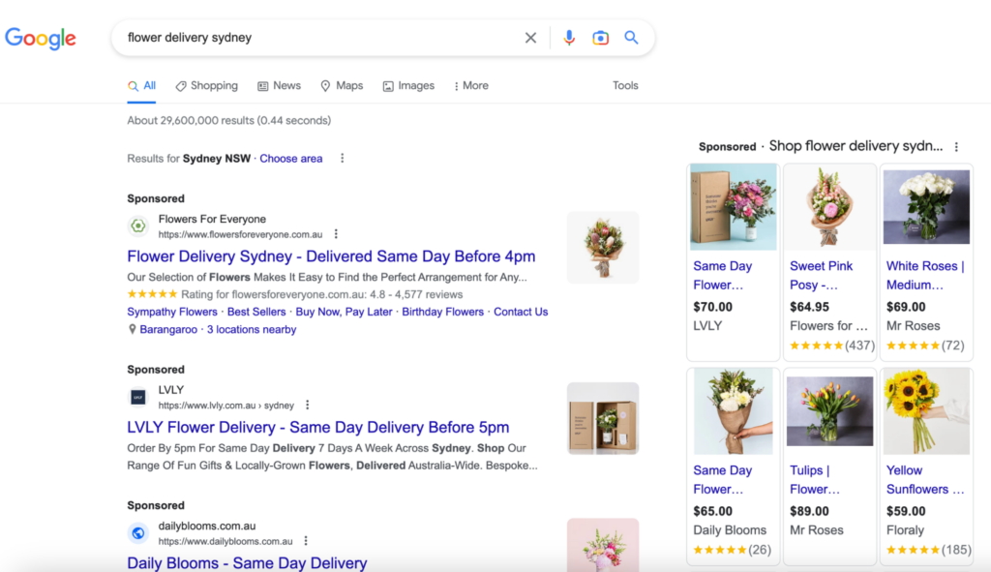Open LVLY Flower Delivery - Same Day link
Viewport: 991px width, 572px height.
(x=317, y=427)
